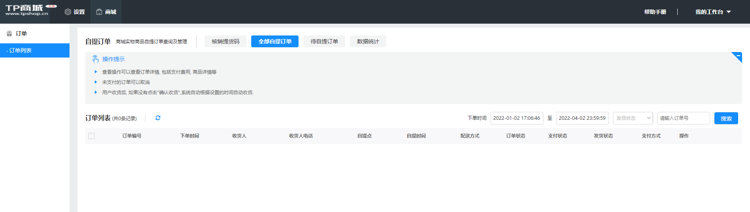Image resolution: width=750 pixels, height=212 pixels.
Task: Click the settings gear icon
Action: (x=68, y=12)
